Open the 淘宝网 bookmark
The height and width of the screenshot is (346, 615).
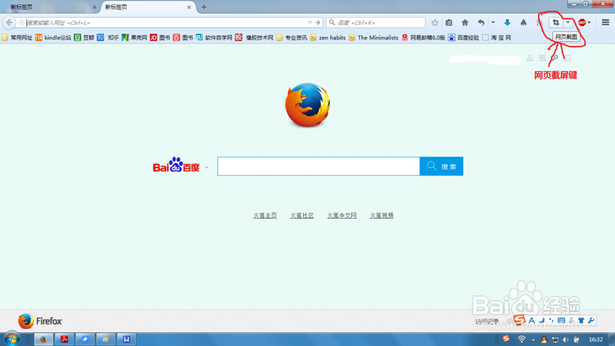(496, 38)
